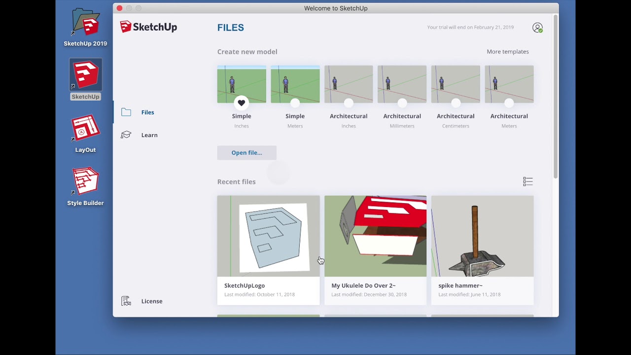The width and height of the screenshot is (631, 355).
Task: Click 'Last modified: June 11, 2018' text
Action: [x=469, y=294]
